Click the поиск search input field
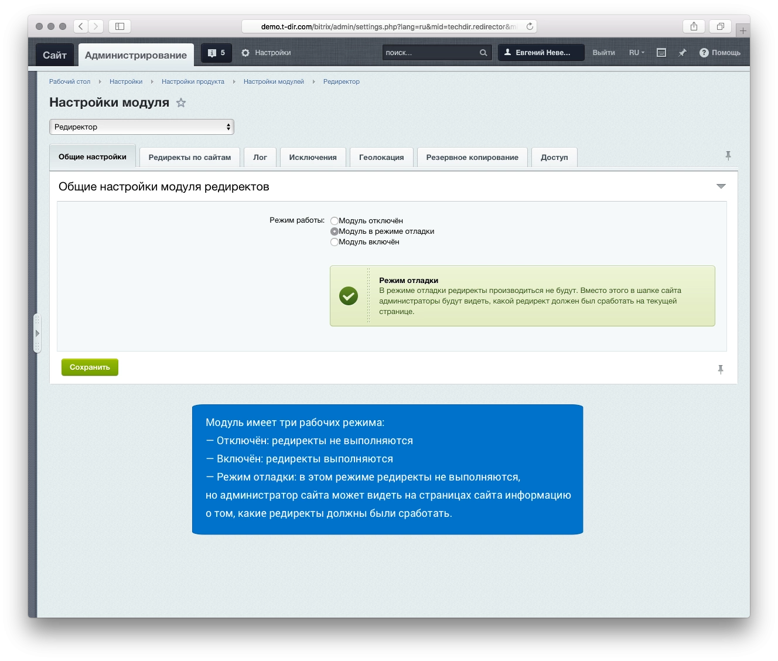Screen dimensions: 778x661 click(x=431, y=53)
